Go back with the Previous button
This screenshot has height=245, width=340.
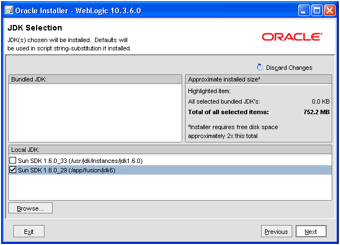pyautogui.click(x=277, y=231)
